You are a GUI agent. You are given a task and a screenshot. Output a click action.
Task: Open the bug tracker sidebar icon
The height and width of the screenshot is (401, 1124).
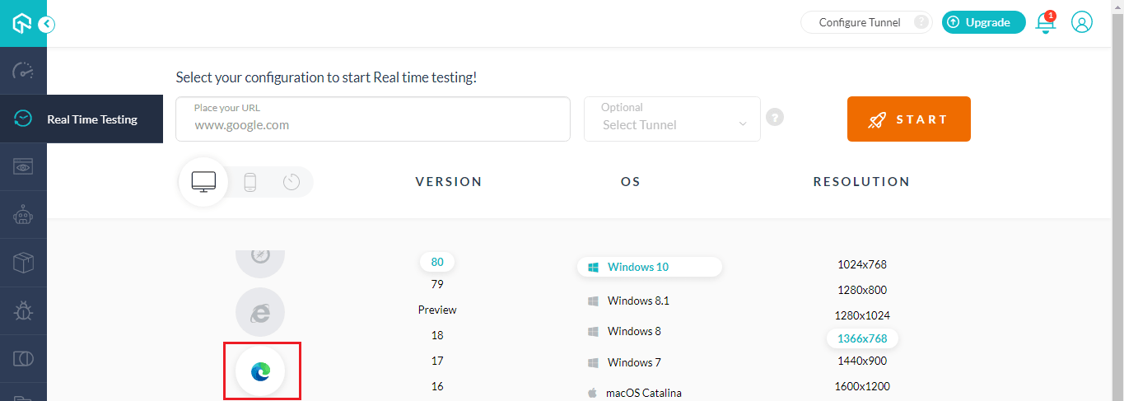pos(23,310)
